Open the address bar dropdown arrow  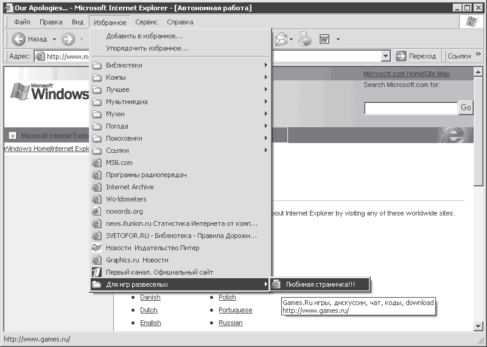point(385,56)
